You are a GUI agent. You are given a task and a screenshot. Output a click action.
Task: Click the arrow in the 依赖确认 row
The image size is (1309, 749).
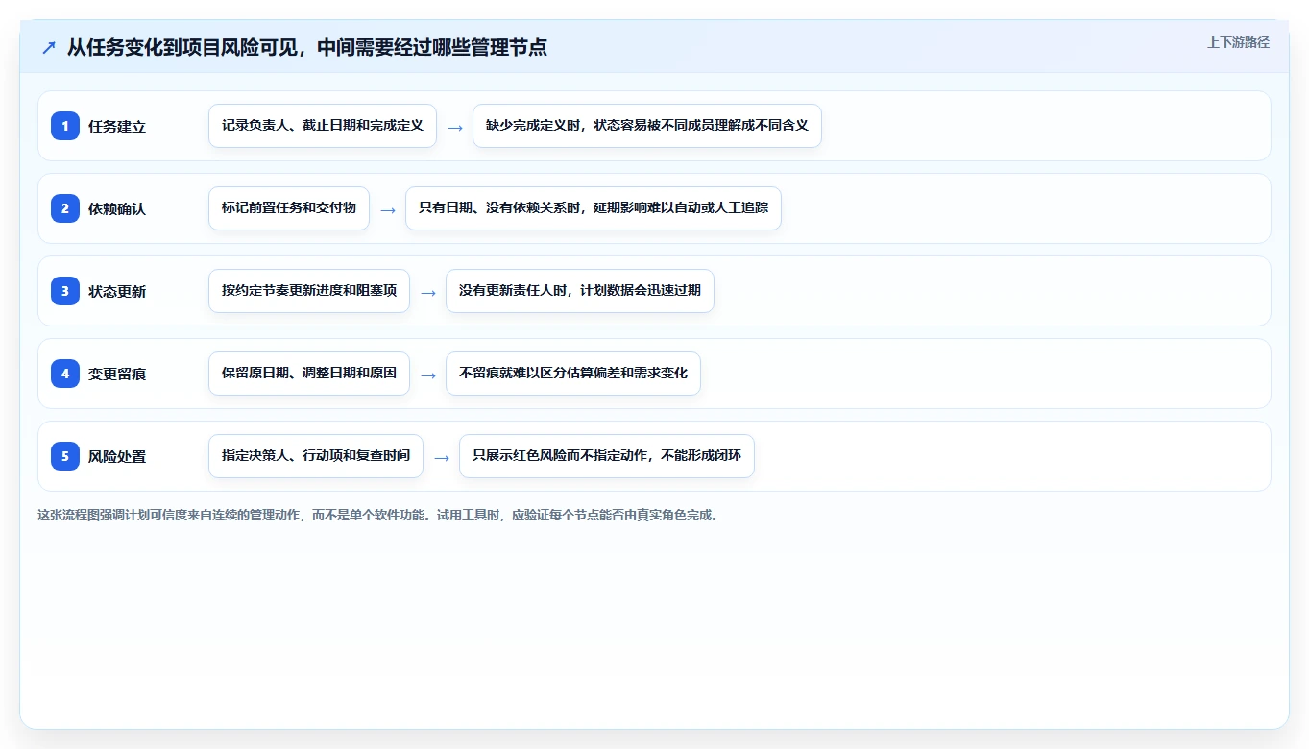[388, 209]
